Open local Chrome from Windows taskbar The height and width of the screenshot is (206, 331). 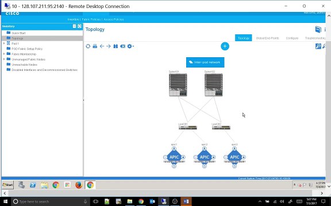[x=141, y=201]
